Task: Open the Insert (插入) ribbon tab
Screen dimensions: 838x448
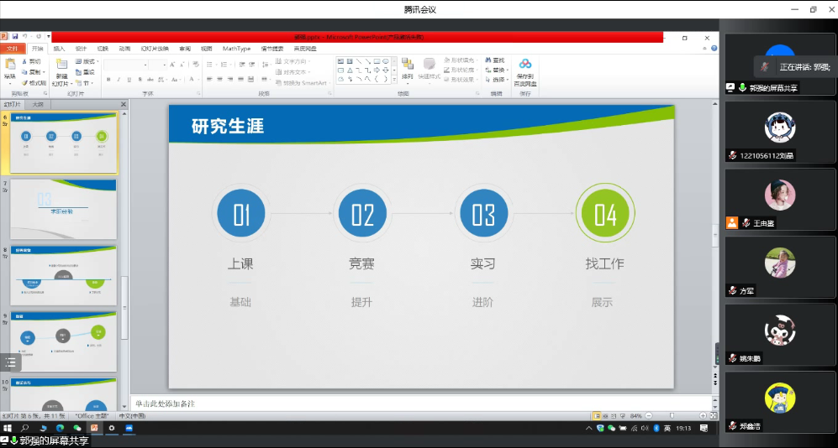Action: pyautogui.click(x=59, y=49)
